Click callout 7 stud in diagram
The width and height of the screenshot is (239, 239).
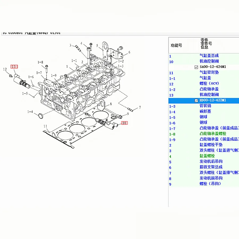(140, 107)
